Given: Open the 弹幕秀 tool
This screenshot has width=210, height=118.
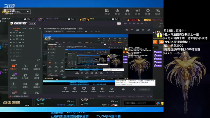Looking at the screenshot, I should tap(25, 85).
